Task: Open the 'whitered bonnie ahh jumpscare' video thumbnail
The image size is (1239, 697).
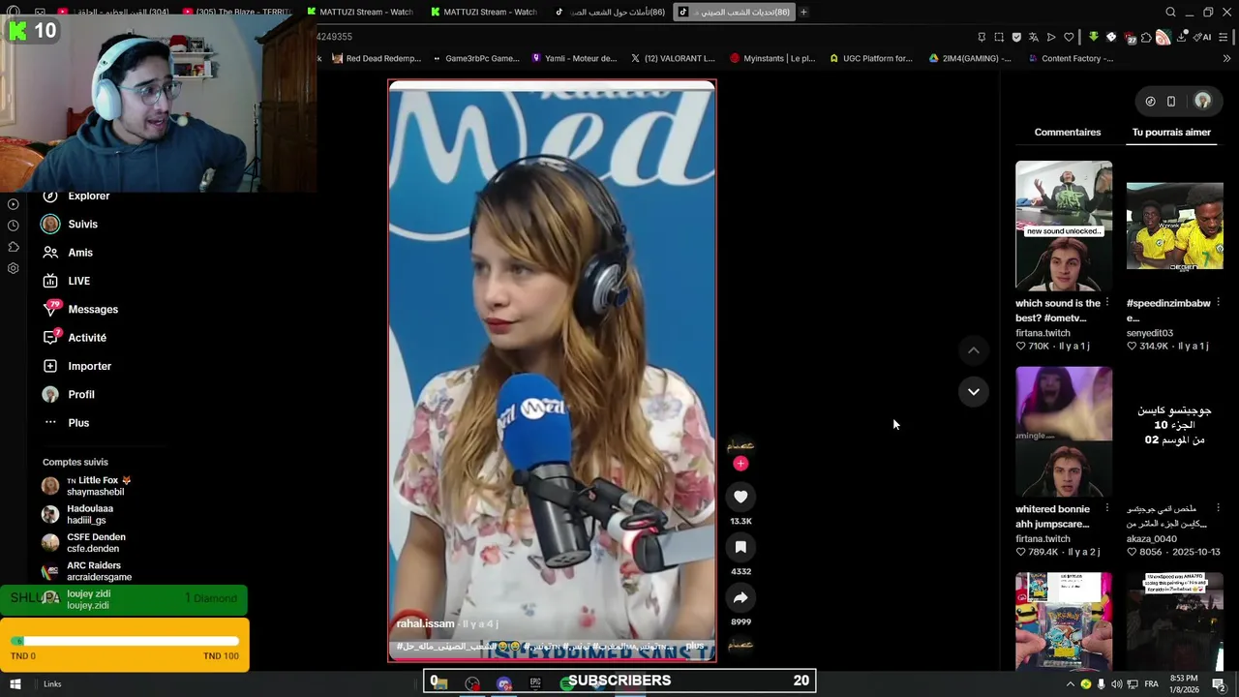Action: pyautogui.click(x=1064, y=432)
